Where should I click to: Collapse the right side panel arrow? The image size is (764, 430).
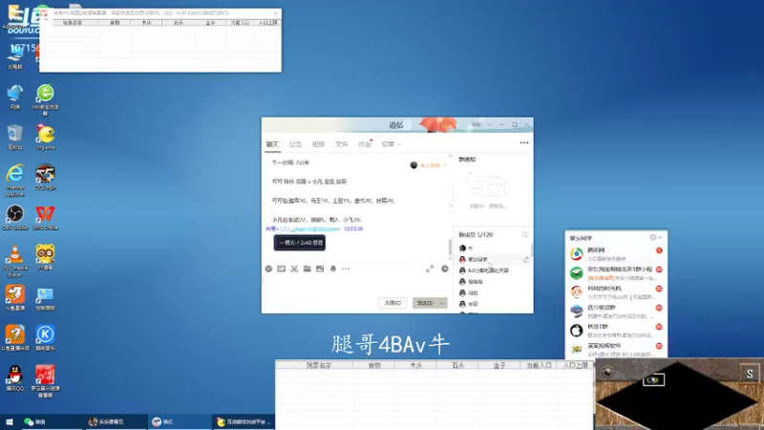[451, 206]
